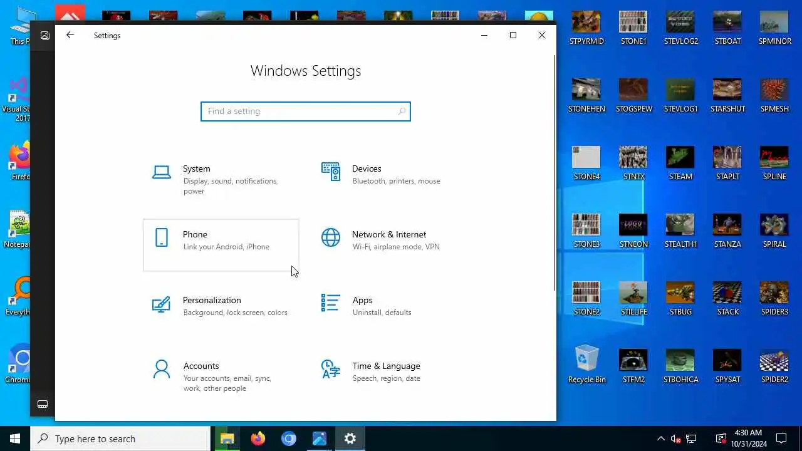The height and width of the screenshot is (451, 802).
Task: Show hidden system tray icons
Action: (x=660, y=438)
